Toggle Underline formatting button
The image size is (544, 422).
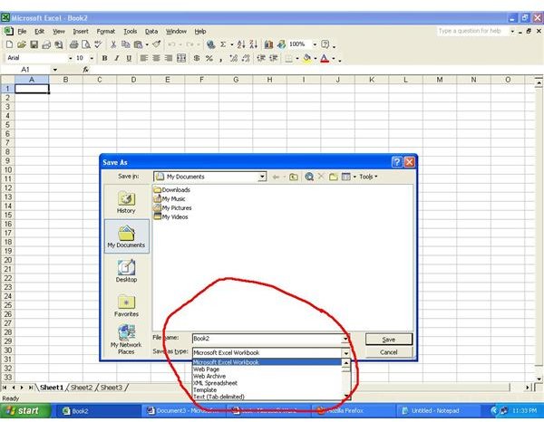pyautogui.click(x=129, y=58)
